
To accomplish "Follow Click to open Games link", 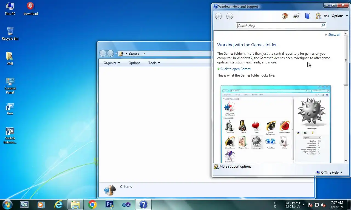I will coord(236,69).
